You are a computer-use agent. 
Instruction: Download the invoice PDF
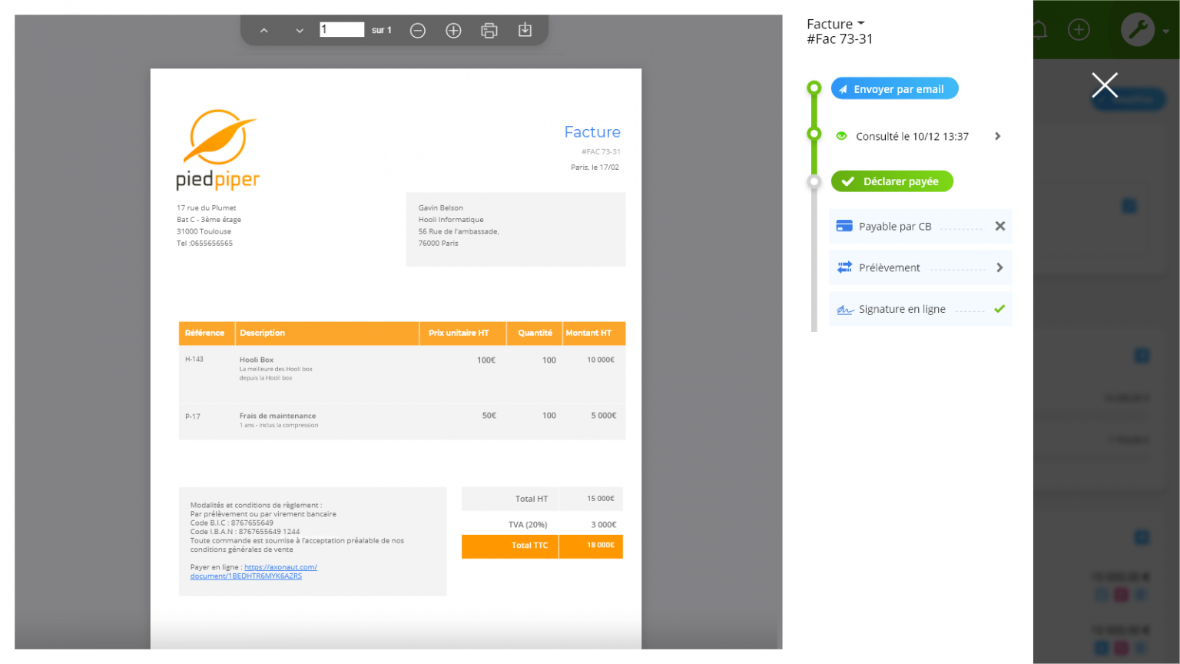tap(525, 30)
